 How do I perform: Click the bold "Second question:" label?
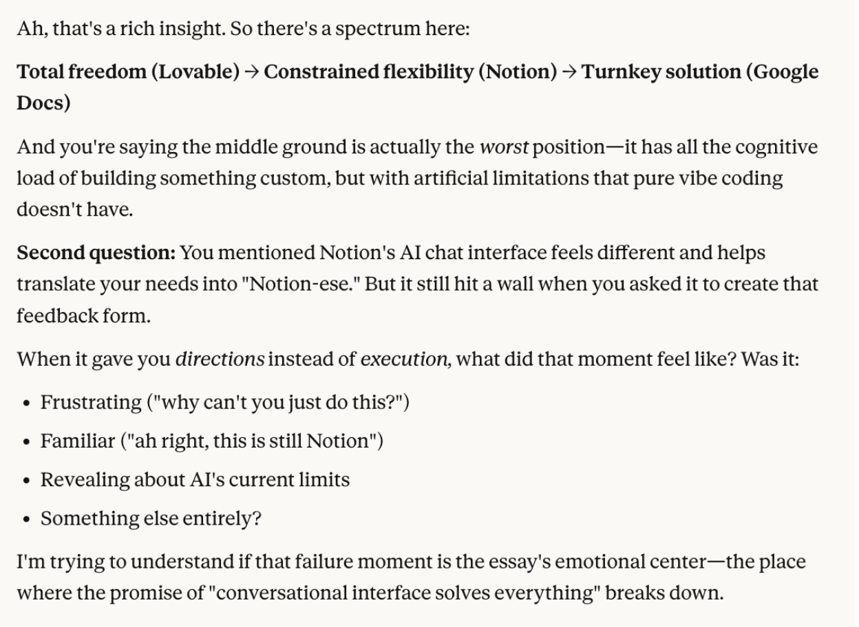[96, 252]
